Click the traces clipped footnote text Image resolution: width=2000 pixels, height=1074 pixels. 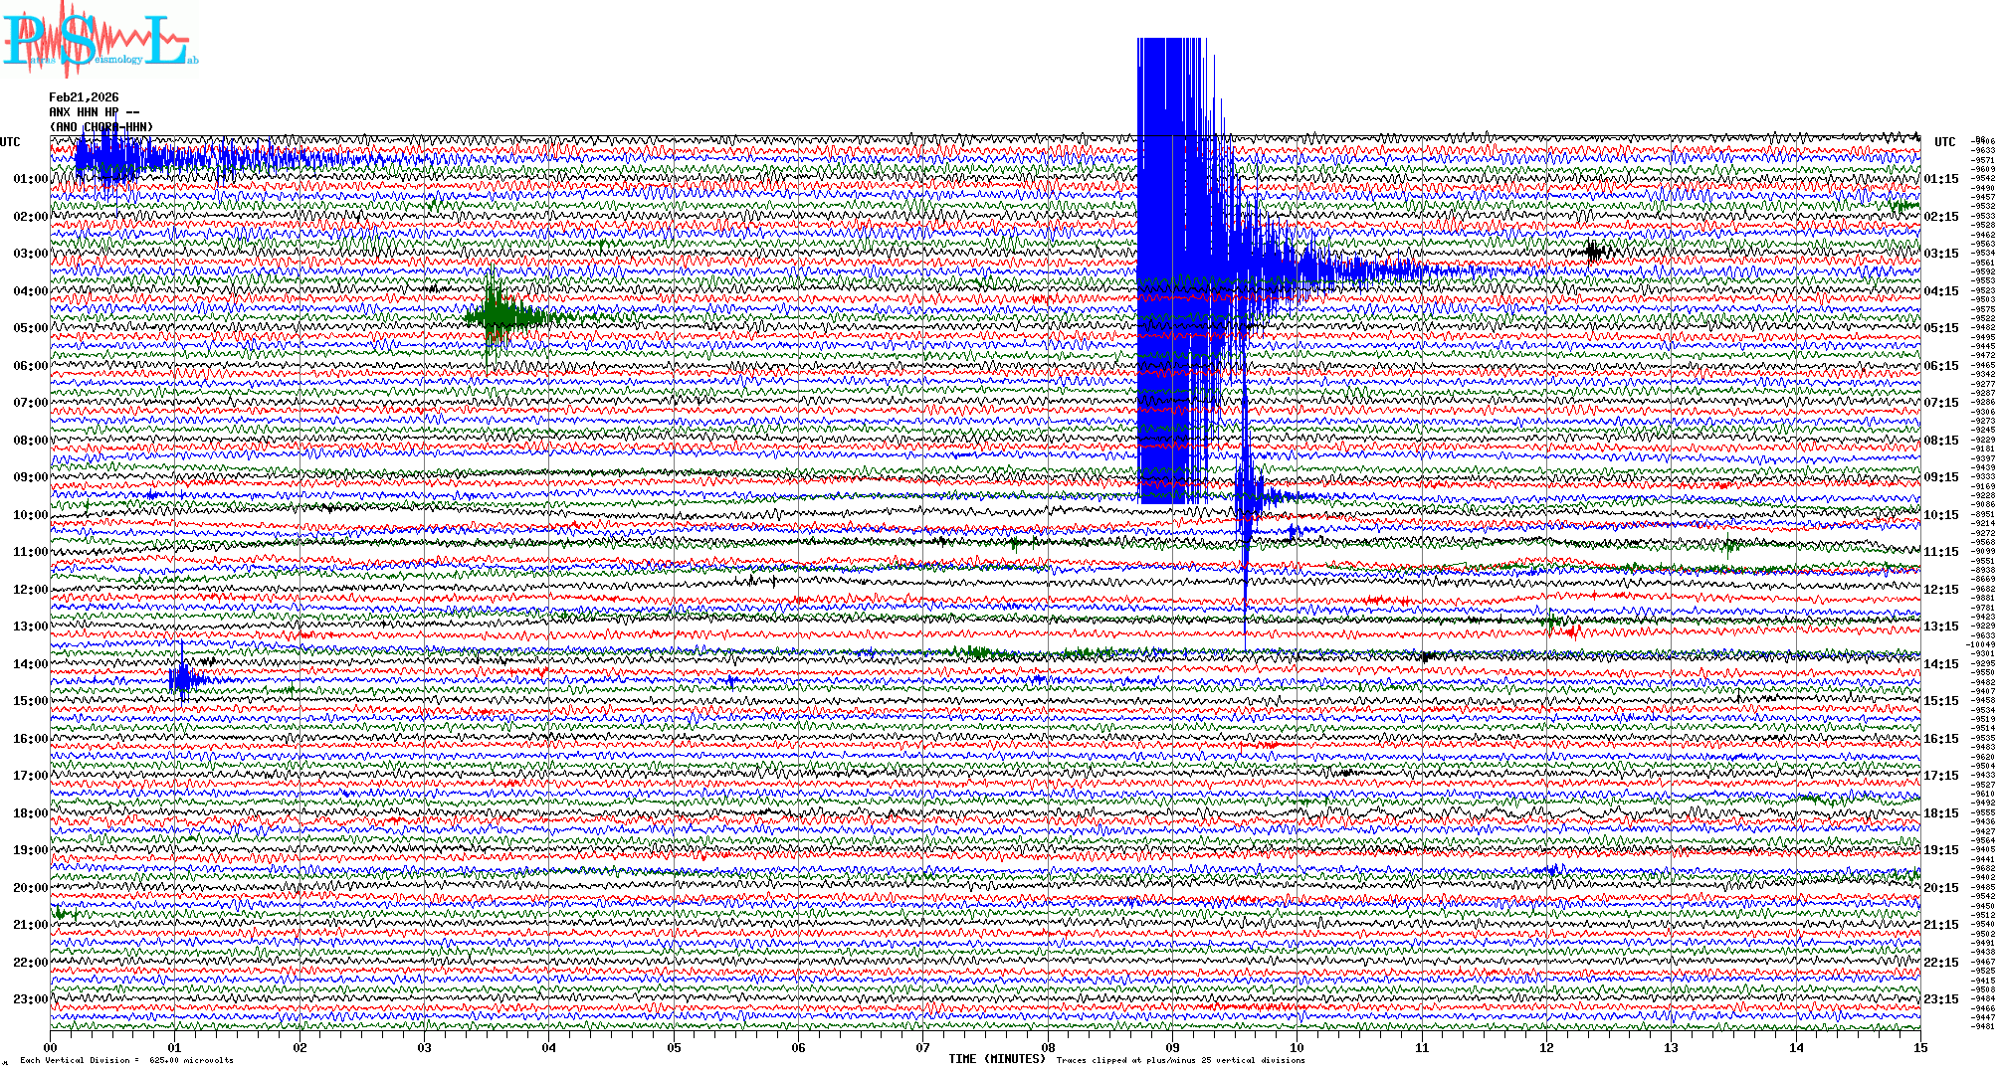coord(1180,1060)
